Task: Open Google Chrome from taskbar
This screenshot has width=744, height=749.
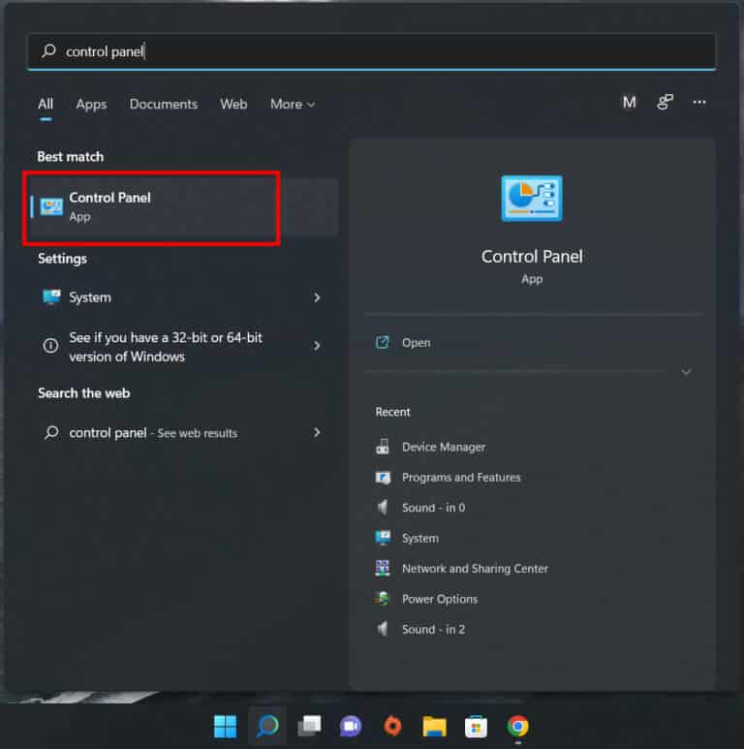Action: pyautogui.click(x=518, y=726)
